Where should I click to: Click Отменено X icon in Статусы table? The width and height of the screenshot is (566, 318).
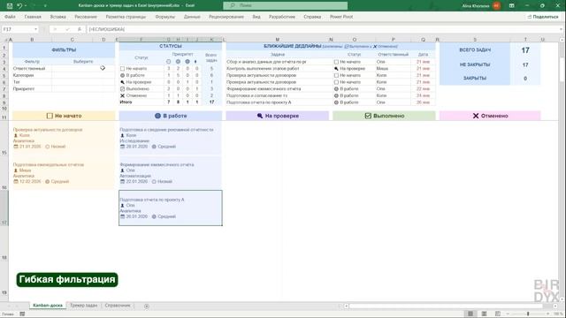click(122, 95)
